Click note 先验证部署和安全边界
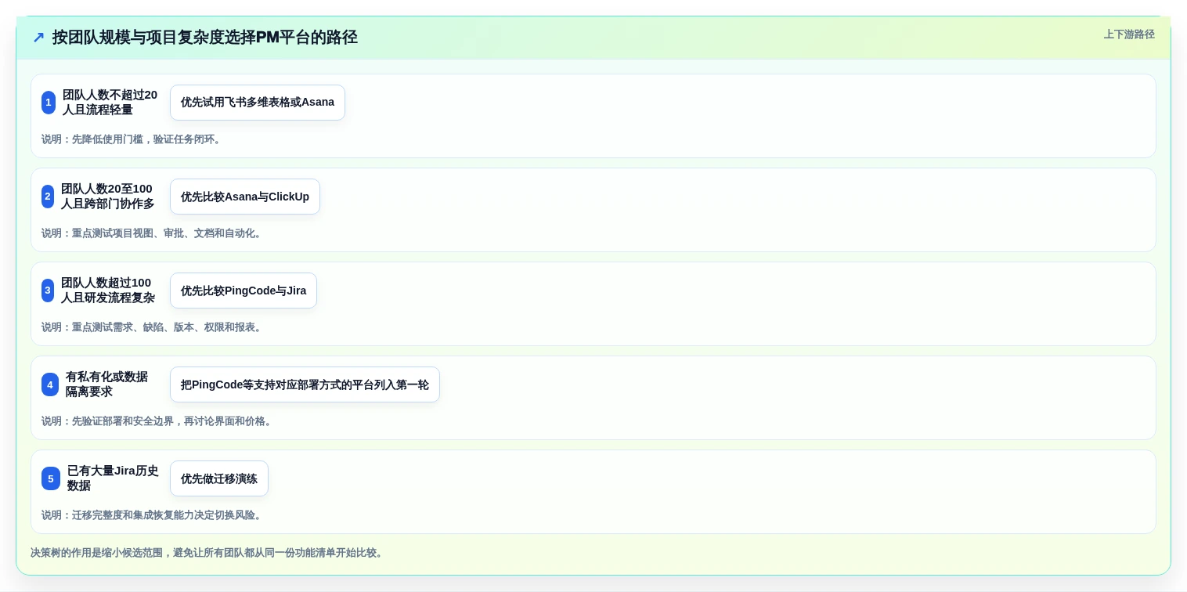Image resolution: width=1187 pixels, height=592 pixels. [x=158, y=421]
